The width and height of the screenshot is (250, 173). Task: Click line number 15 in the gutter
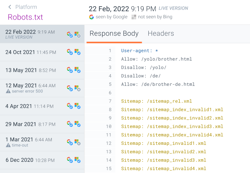pos(109,168)
